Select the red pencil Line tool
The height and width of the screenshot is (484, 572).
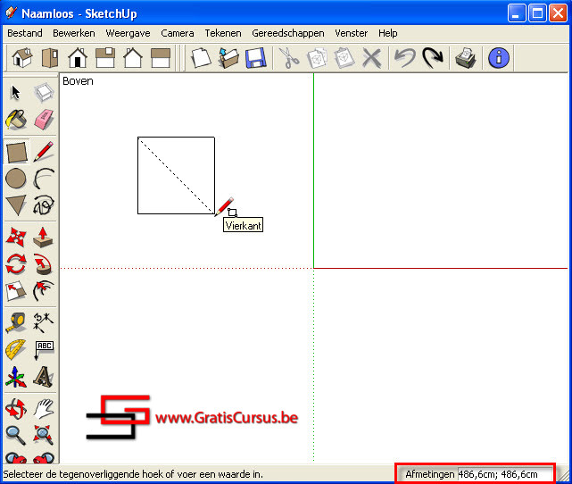44,152
